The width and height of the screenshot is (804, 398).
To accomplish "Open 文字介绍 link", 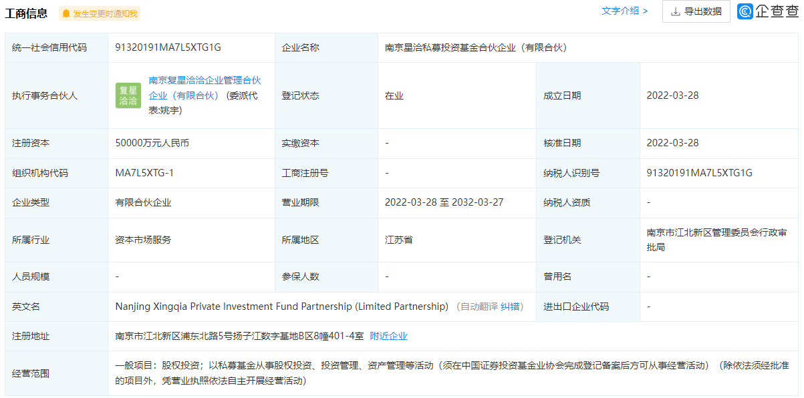I will click(624, 11).
